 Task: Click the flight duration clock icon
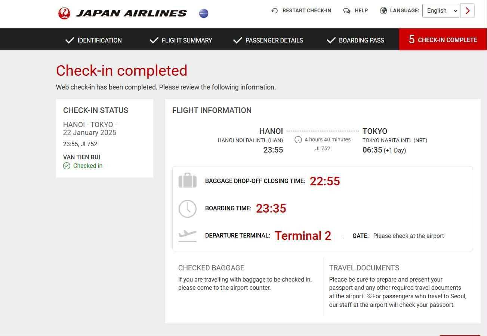click(x=298, y=140)
